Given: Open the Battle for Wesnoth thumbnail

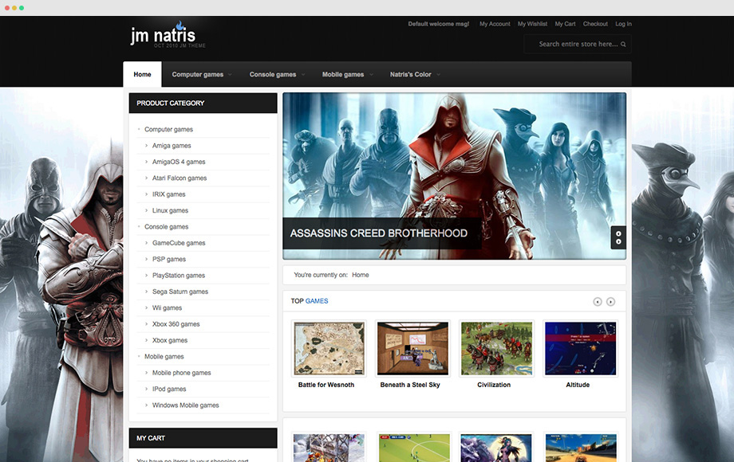Looking at the screenshot, I should coord(329,348).
